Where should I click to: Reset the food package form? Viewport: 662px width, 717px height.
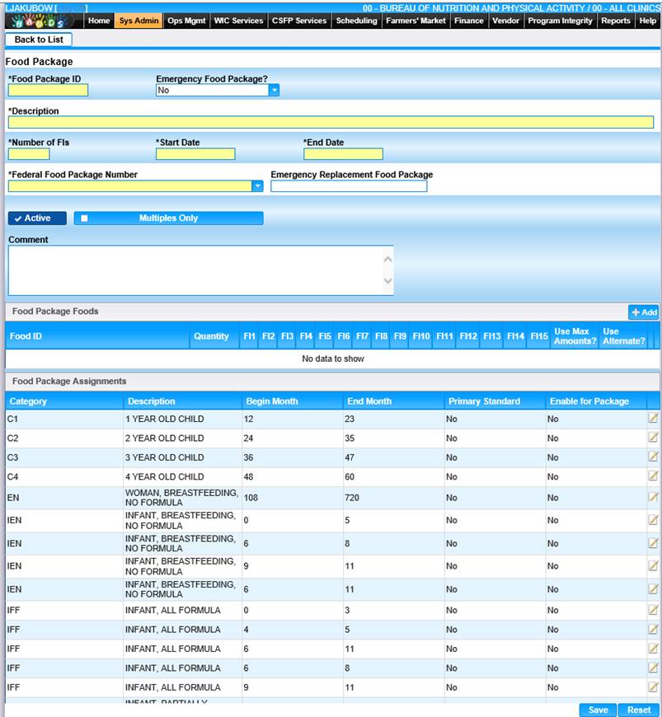pyautogui.click(x=639, y=710)
